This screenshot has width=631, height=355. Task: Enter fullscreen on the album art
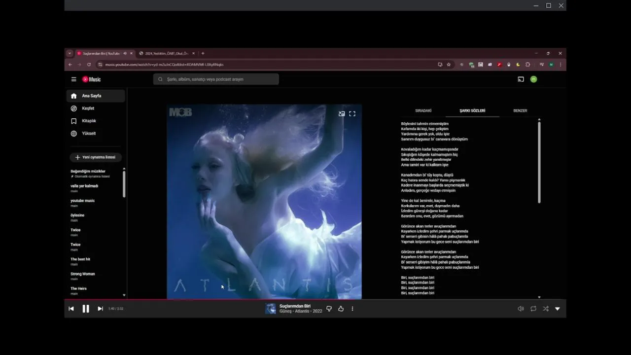(352, 113)
